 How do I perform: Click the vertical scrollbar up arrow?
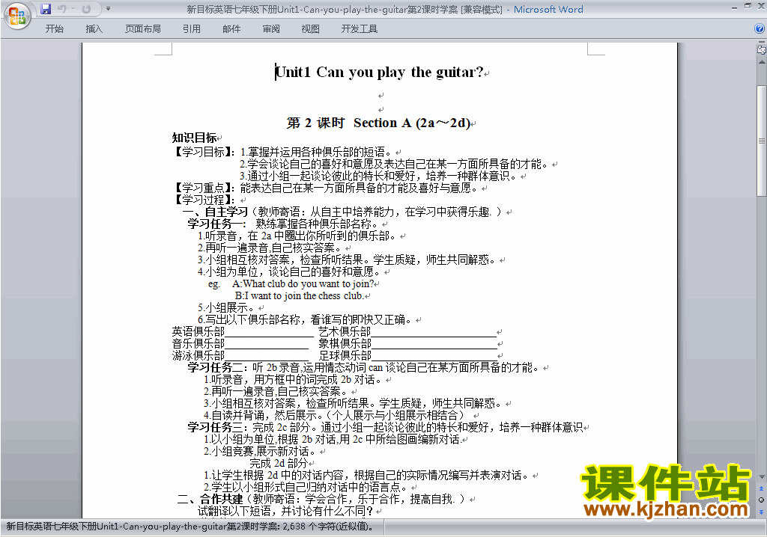(x=762, y=62)
